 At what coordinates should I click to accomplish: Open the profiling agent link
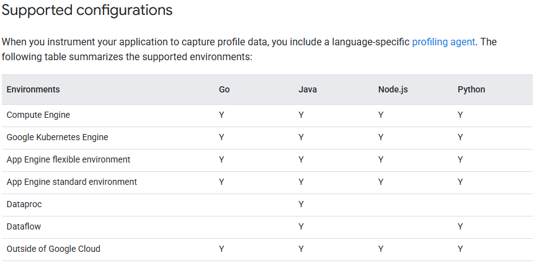(x=443, y=42)
